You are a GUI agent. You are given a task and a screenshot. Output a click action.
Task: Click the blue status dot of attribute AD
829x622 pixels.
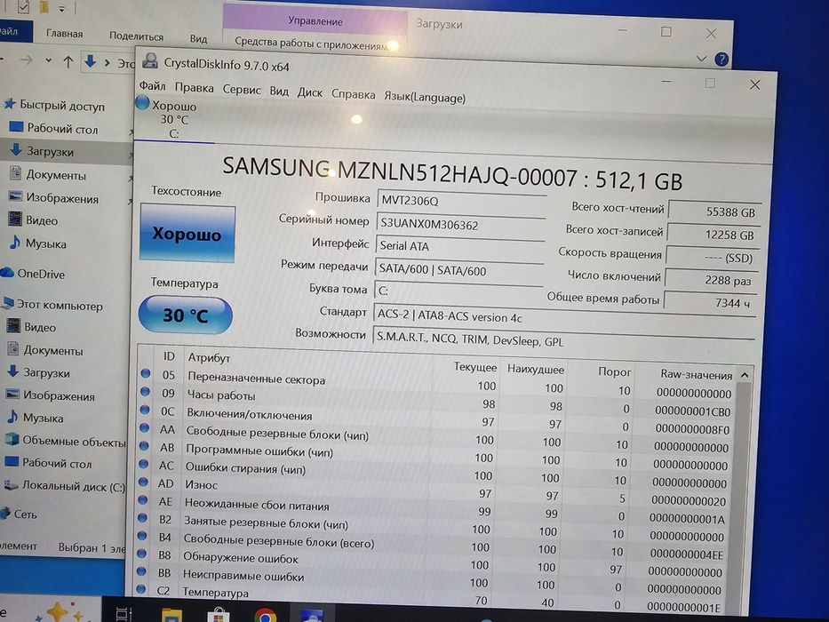[x=143, y=482]
